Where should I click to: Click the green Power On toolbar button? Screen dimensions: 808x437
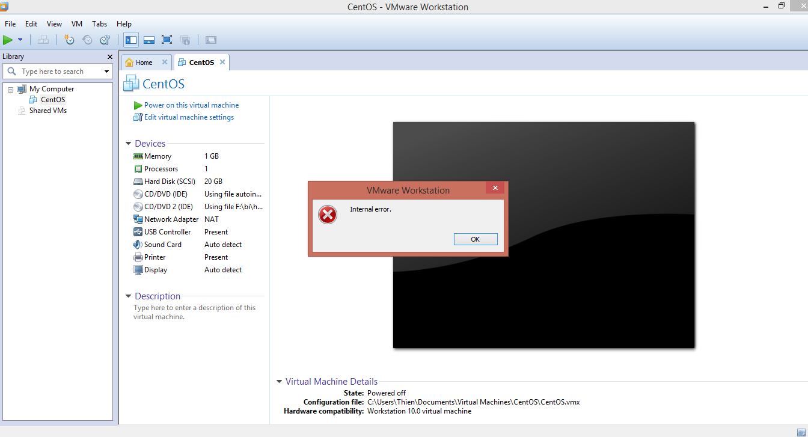coord(8,40)
